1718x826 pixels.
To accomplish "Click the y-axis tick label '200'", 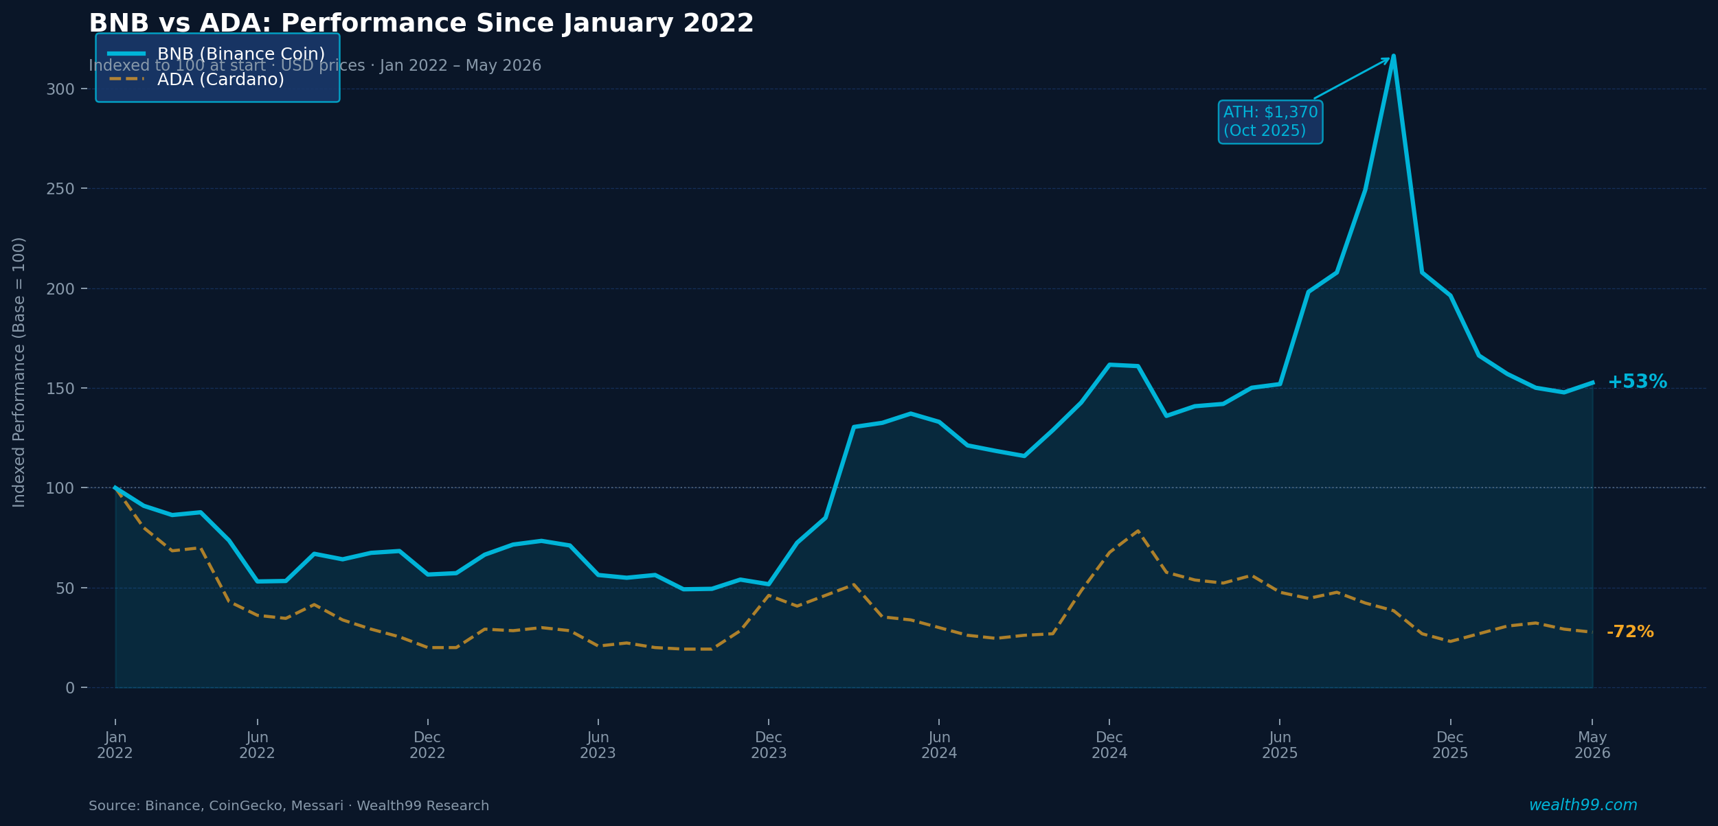I will tap(60, 289).
